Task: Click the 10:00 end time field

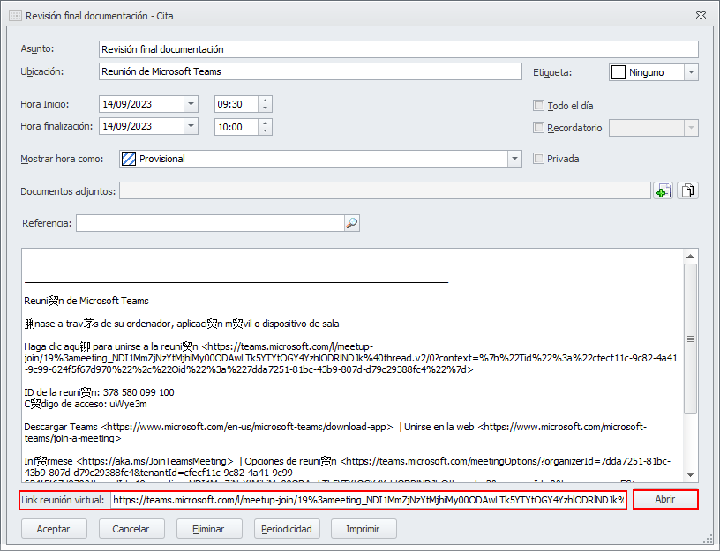Action: click(x=236, y=127)
